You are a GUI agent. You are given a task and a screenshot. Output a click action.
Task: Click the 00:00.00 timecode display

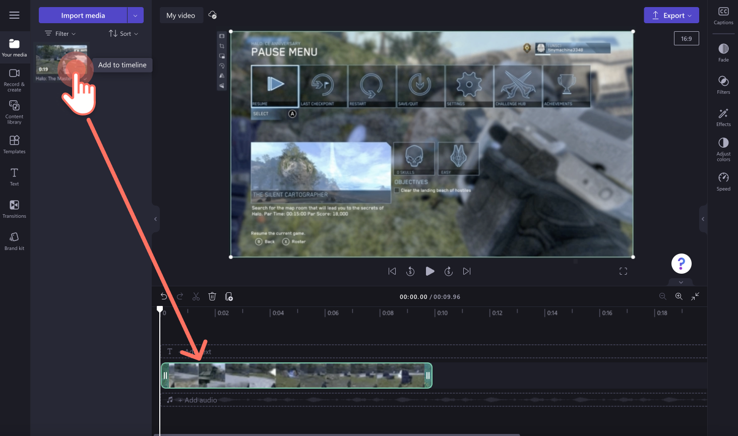pos(413,297)
